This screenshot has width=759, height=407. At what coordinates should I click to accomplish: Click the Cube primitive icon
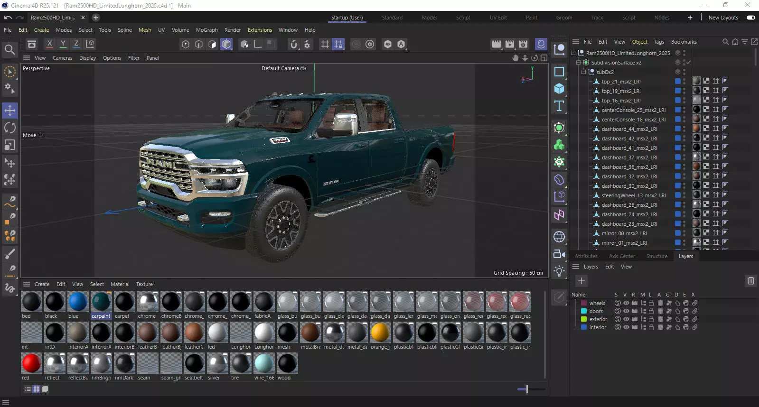point(559,89)
